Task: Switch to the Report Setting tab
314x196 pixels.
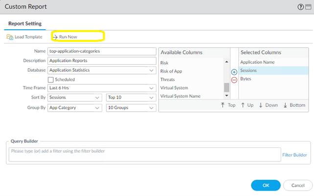Action: [25, 23]
